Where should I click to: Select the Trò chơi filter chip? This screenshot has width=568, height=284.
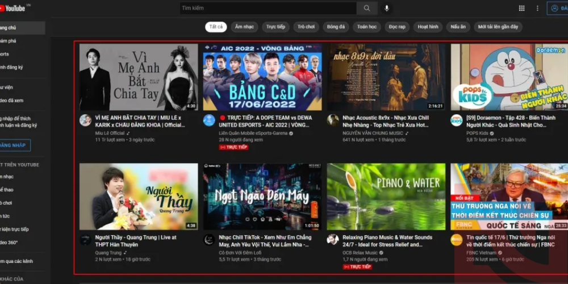tap(306, 27)
